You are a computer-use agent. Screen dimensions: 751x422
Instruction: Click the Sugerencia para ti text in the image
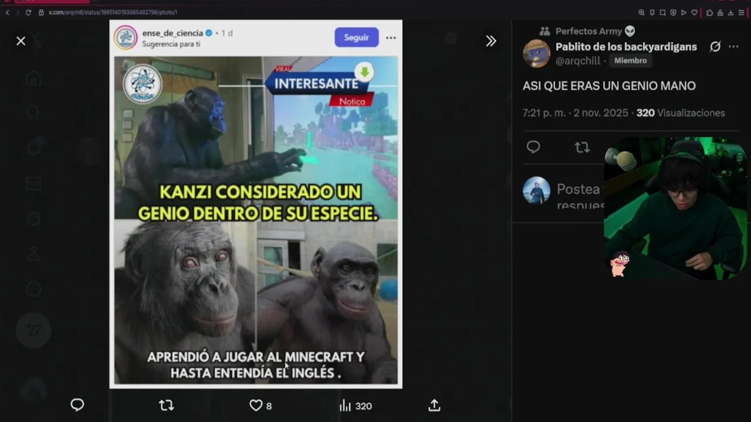tap(171, 44)
